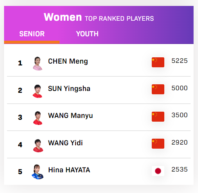Click the Women Top Ranked Players heading
Viewport: 198px width, 193px height.
tap(99, 17)
